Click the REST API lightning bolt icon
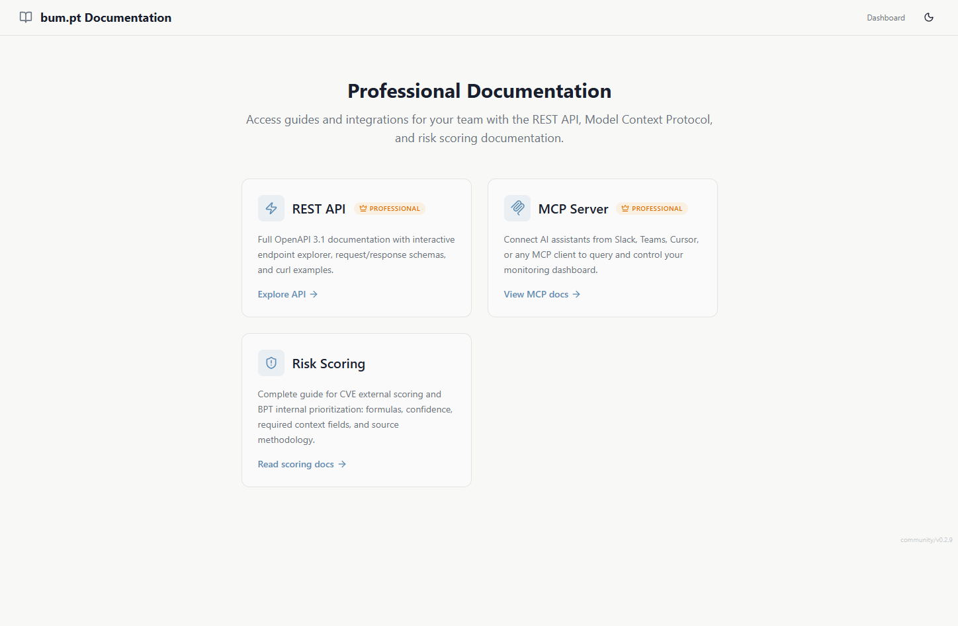This screenshot has width=958, height=626. (x=271, y=208)
